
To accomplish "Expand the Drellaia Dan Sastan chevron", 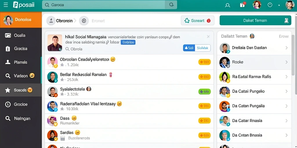I will click(286, 48).
